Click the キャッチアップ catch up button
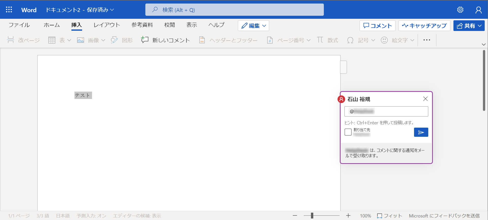 pos(424,26)
